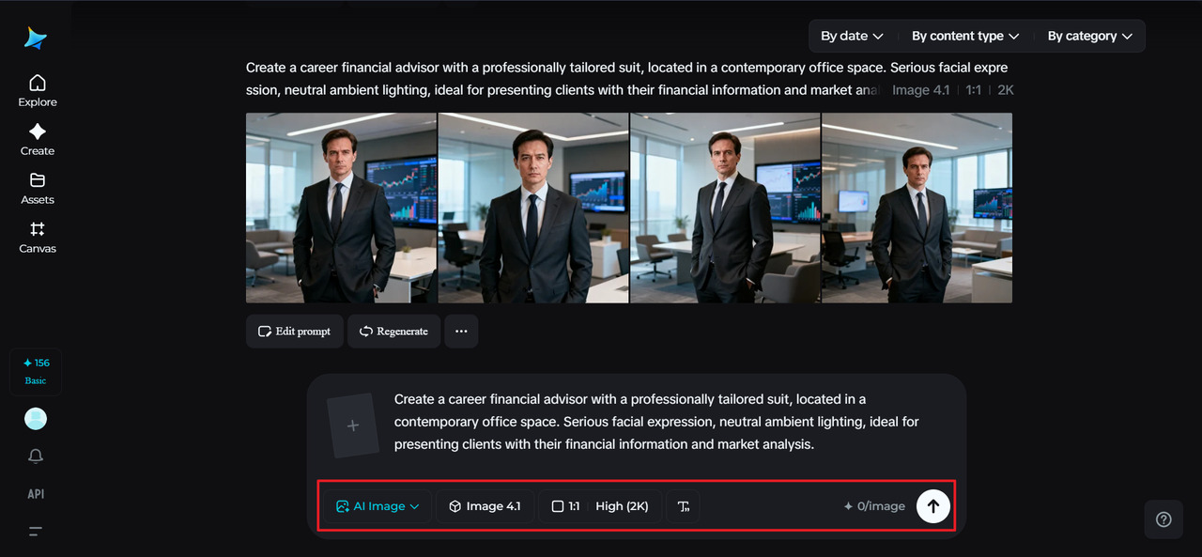Open the Canvas workspace
The image size is (1202, 557).
tap(38, 238)
